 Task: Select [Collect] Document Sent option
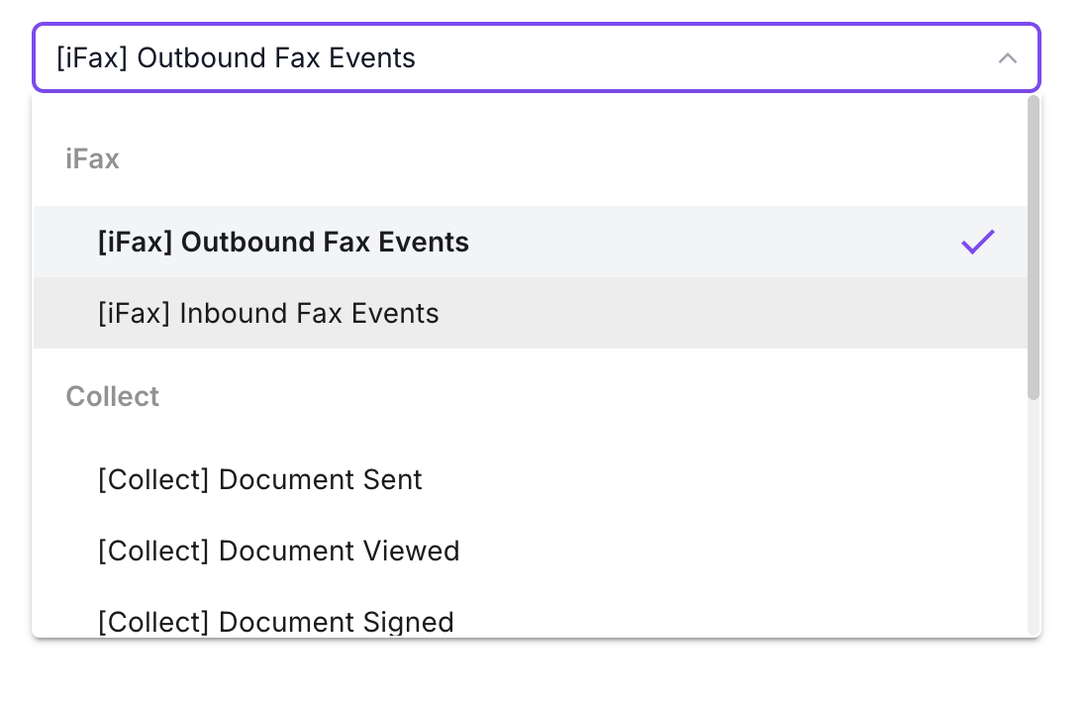click(531, 479)
